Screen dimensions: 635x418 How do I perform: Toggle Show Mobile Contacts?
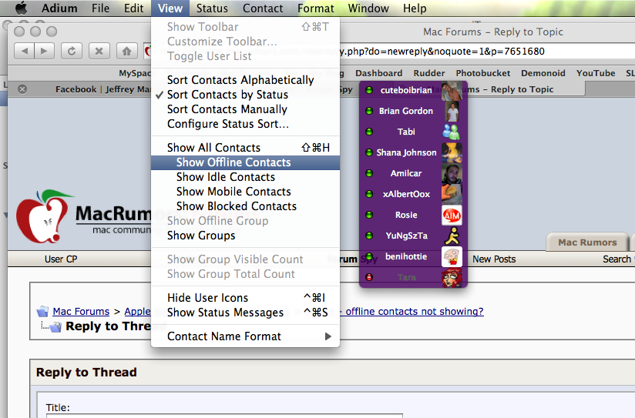point(245,192)
